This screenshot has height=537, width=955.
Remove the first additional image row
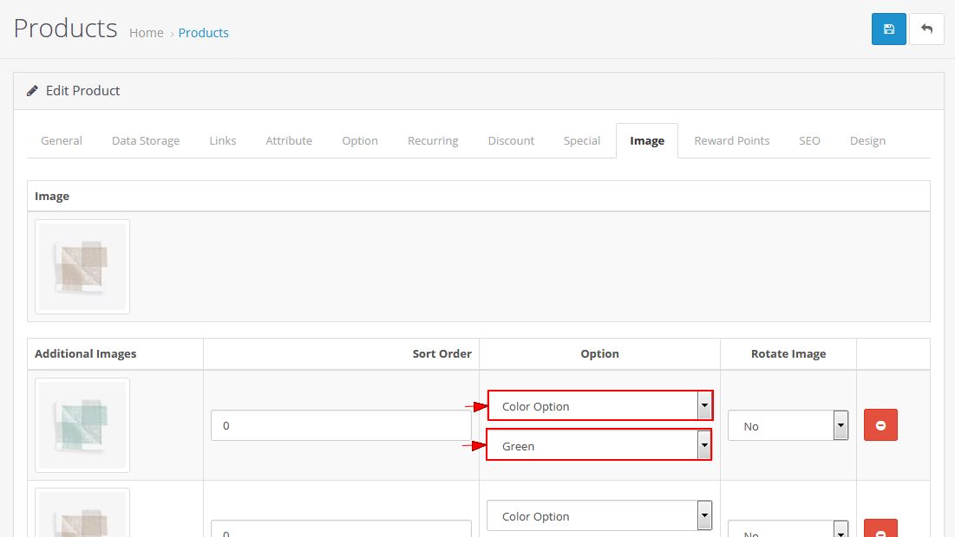click(x=880, y=425)
